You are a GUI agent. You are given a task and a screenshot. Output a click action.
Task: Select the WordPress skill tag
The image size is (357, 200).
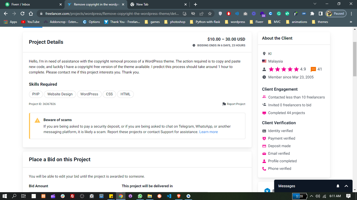click(89, 94)
